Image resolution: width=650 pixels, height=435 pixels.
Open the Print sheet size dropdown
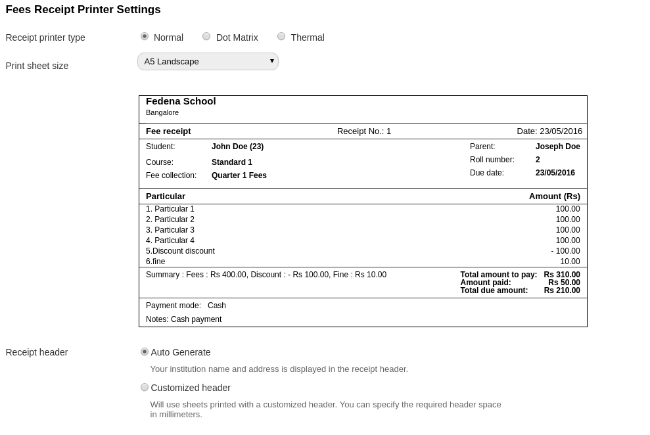click(x=208, y=61)
